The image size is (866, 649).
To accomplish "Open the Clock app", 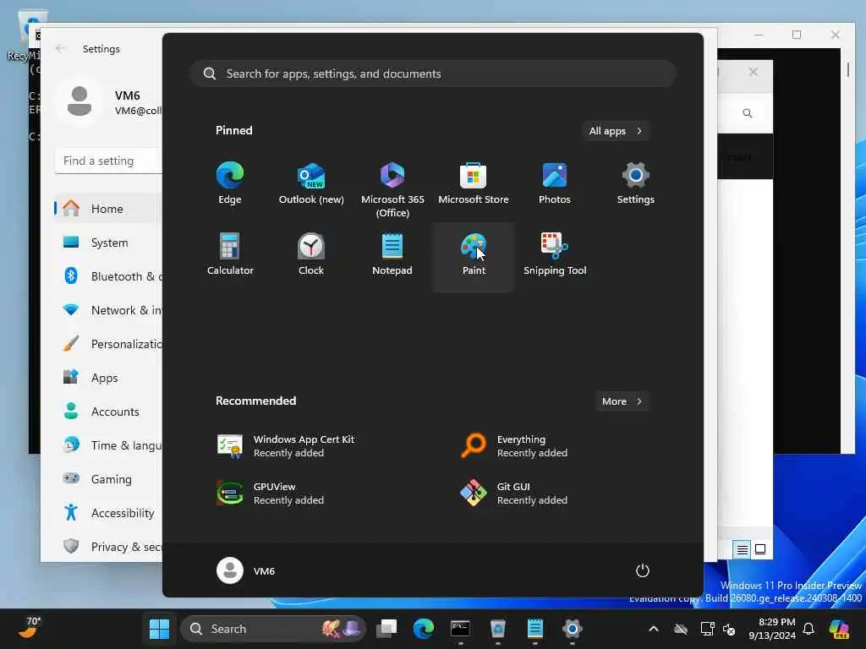I will [311, 255].
